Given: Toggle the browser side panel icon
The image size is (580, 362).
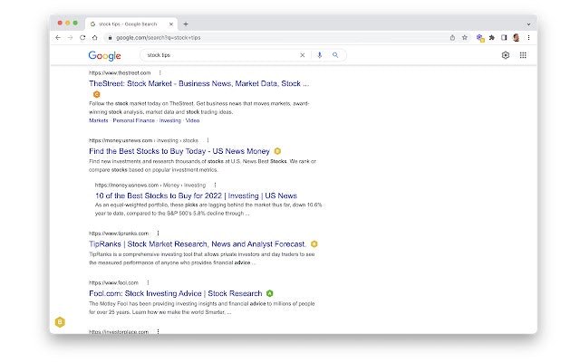Looking at the screenshot, I should [504, 38].
